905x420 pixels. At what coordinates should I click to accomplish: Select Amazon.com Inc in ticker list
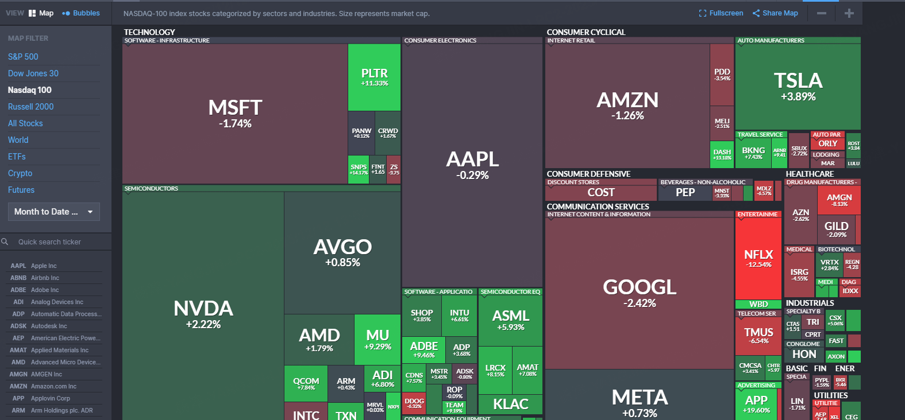pos(53,386)
